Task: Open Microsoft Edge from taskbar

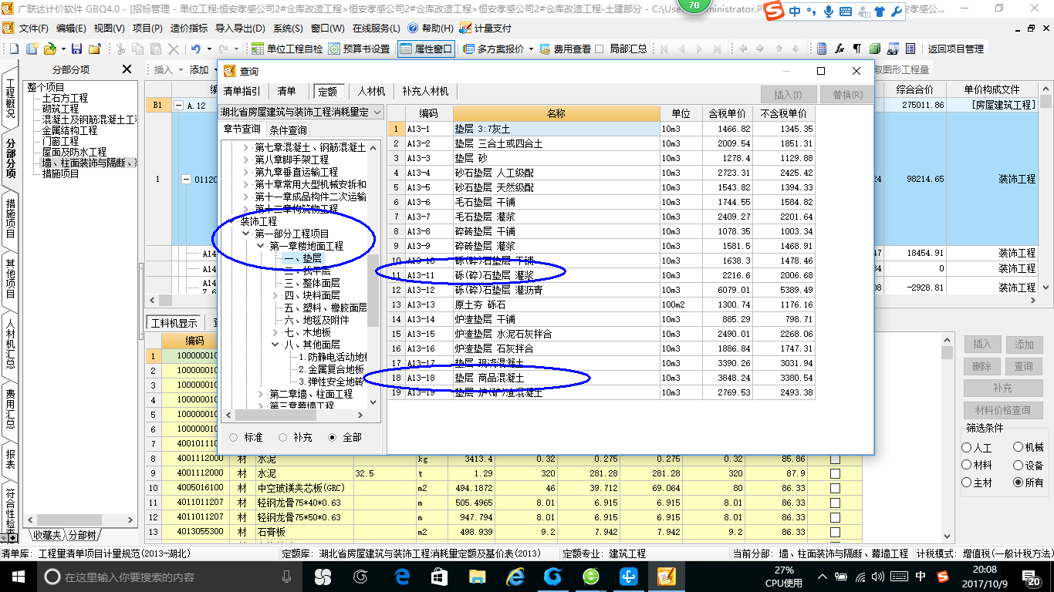Action: pos(401,576)
